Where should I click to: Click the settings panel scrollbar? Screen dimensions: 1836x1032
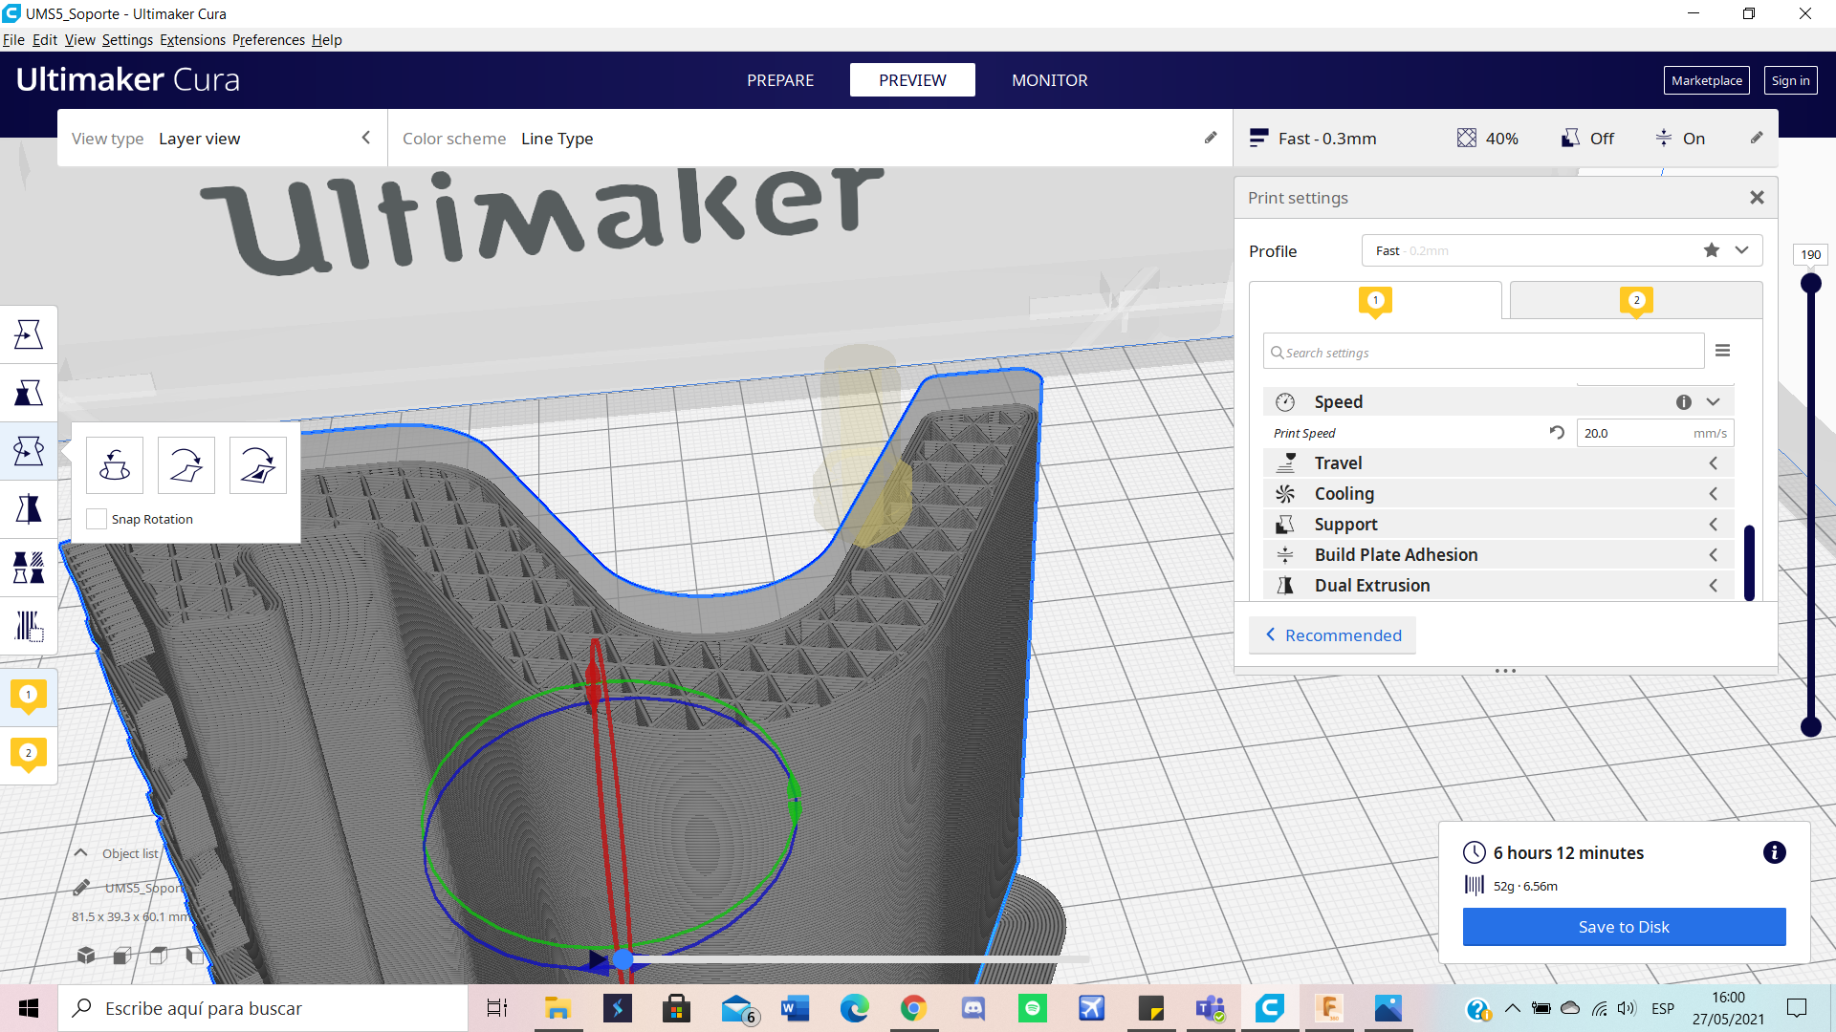click(1749, 563)
